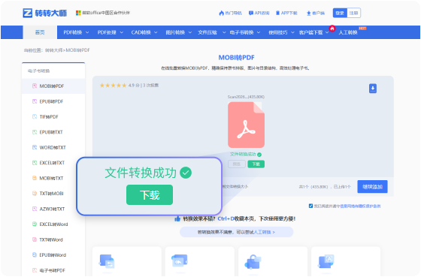The height and width of the screenshot is (277, 421).
Task: Open the PDF转换 menu
Action: [x=72, y=32]
